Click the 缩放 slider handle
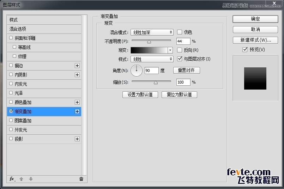 pyautogui.click(x=156, y=83)
